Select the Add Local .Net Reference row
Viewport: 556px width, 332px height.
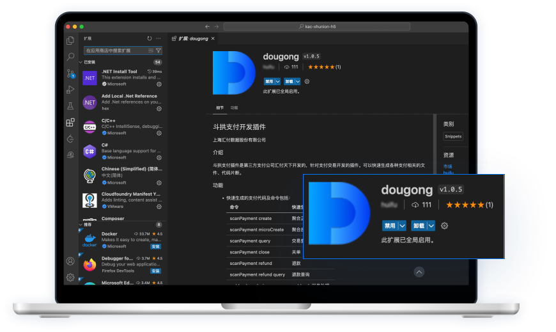tap(123, 102)
